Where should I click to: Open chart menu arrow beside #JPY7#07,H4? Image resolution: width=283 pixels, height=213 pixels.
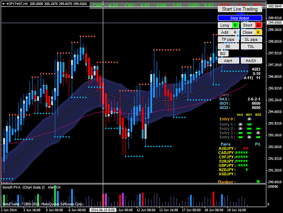(x=3, y=4)
